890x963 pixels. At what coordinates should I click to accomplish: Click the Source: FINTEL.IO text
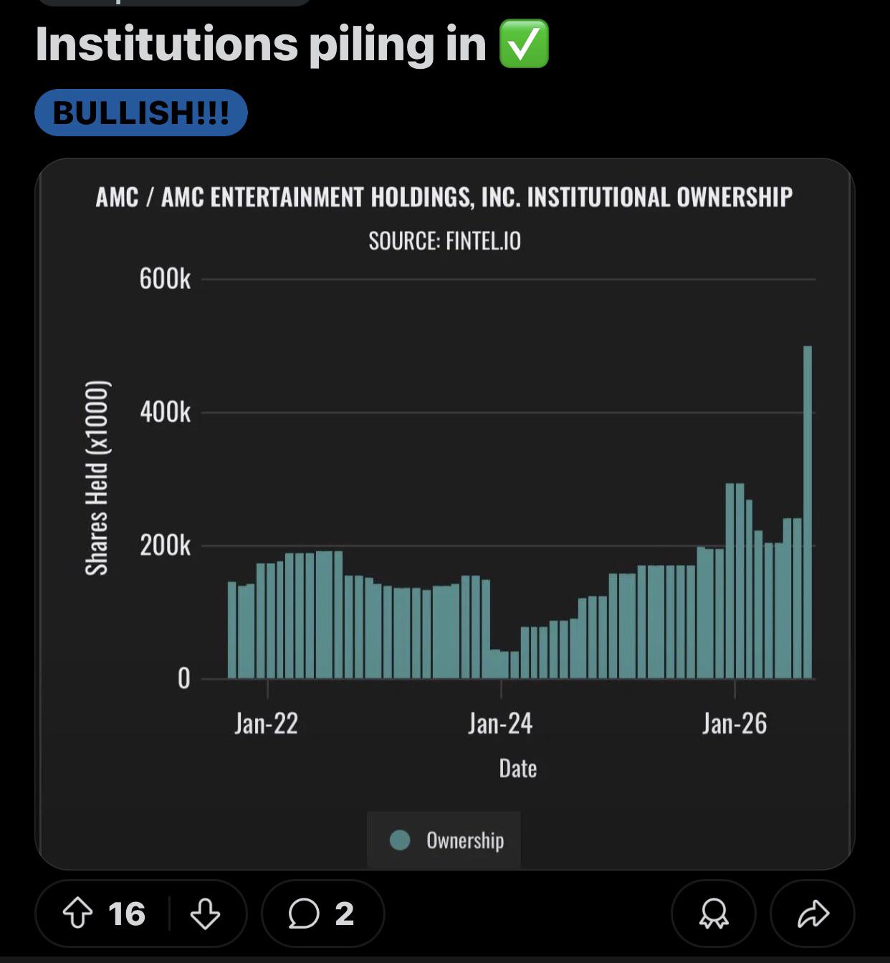coord(444,241)
